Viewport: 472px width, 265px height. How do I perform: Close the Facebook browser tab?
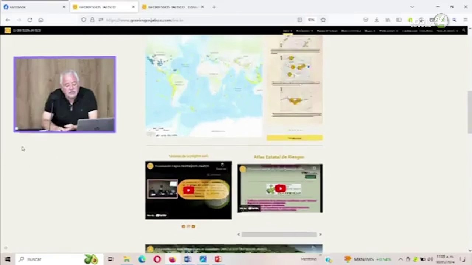tap(64, 7)
